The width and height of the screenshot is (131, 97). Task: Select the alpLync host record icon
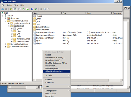coord(35,43)
